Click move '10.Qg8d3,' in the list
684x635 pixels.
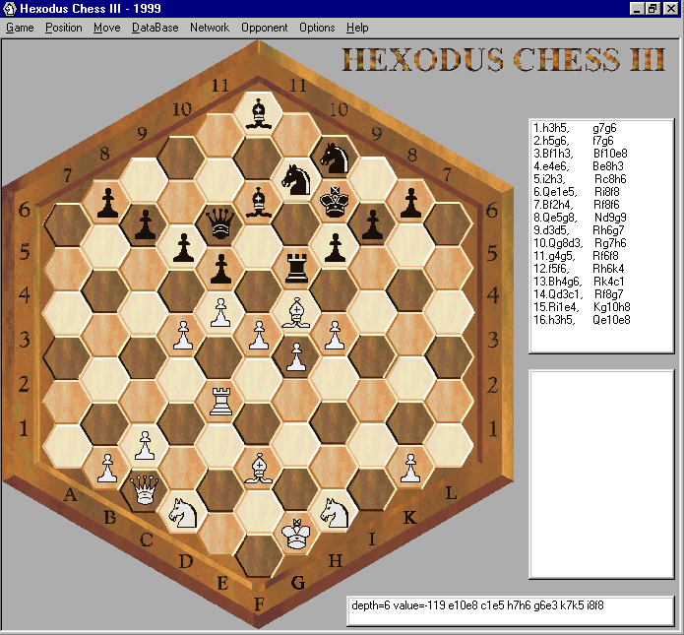click(x=558, y=243)
